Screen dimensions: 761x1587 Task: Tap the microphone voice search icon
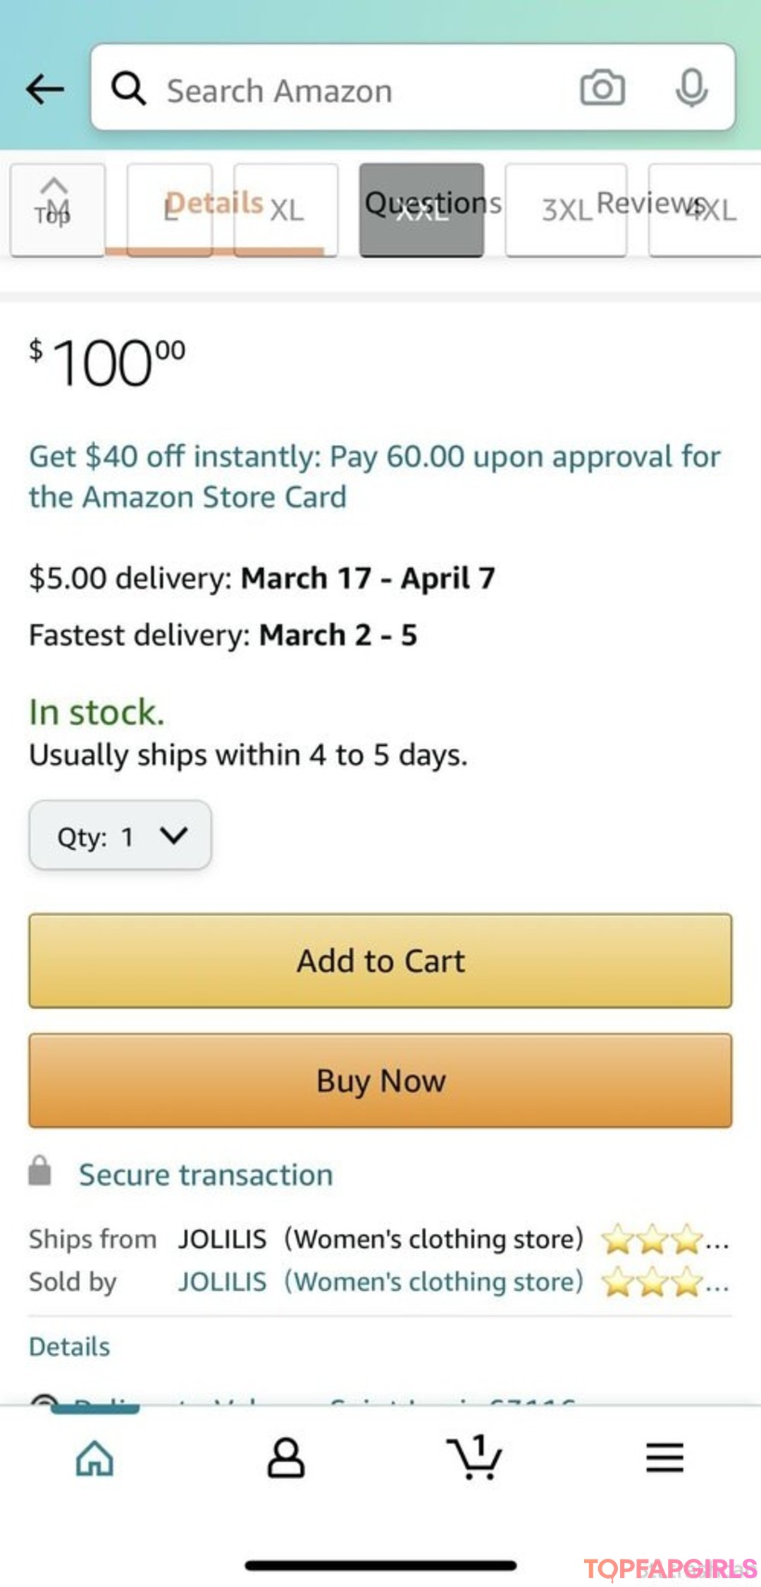[691, 88]
